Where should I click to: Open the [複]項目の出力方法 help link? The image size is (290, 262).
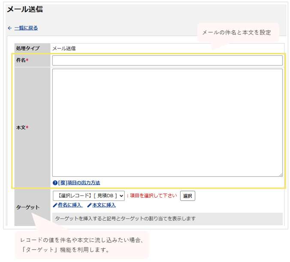click(79, 183)
